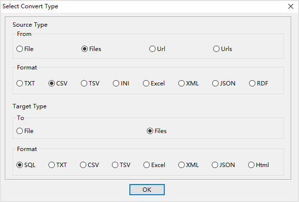299x202 pixels.
Task: Set source format to TXT
Action: click(x=20, y=83)
